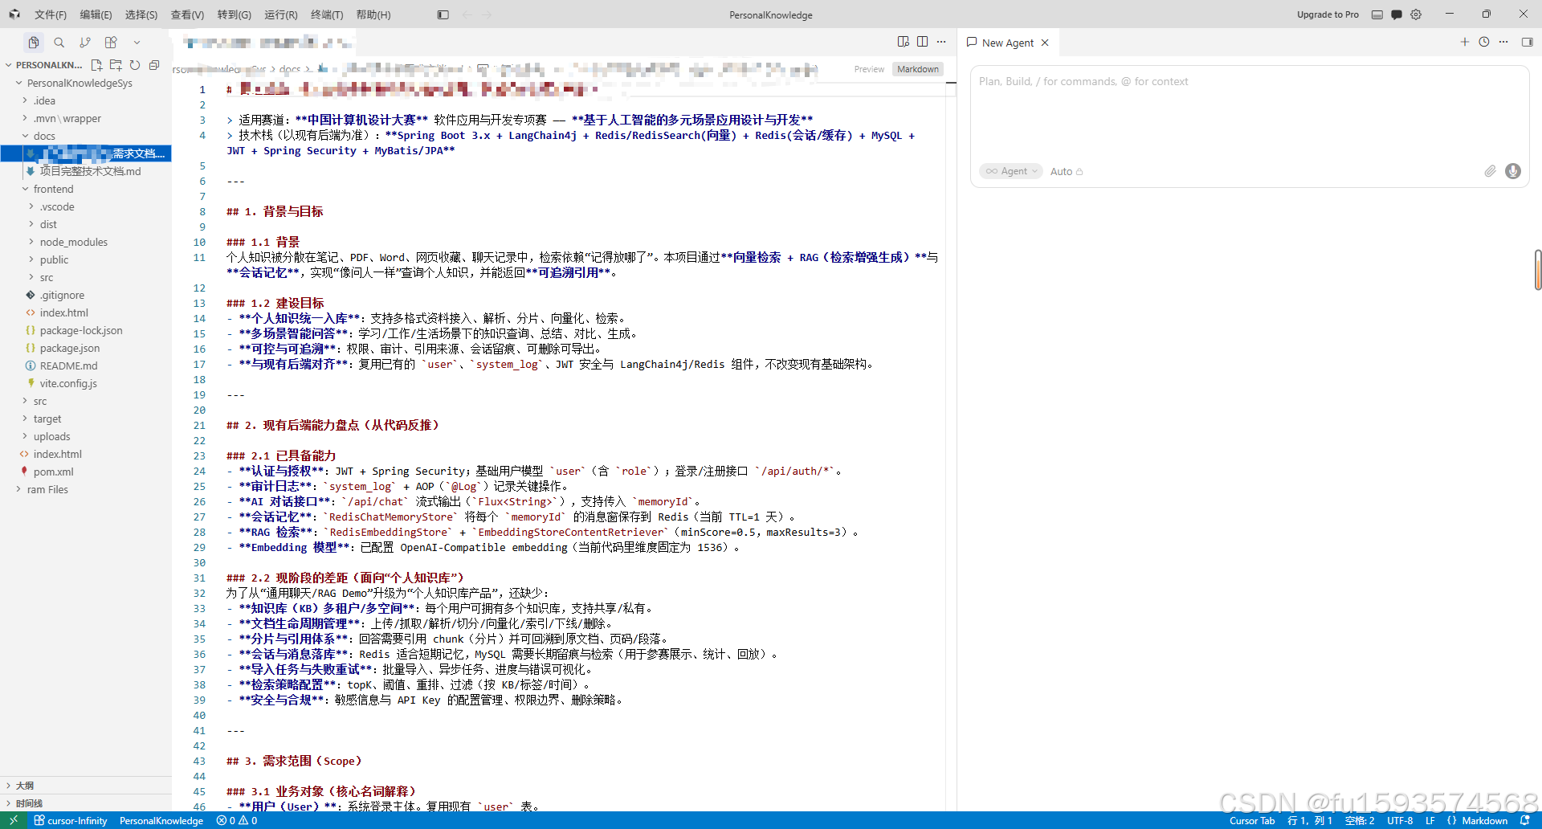Open the Extensions view icon
1542x829 pixels.
pyautogui.click(x=111, y=43)
